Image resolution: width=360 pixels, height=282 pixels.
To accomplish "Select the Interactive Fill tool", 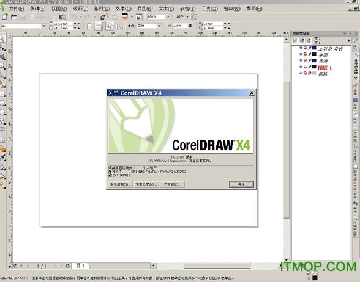I will click(2, 186).
